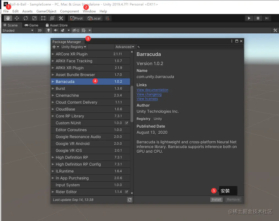Refresh the package list
Image resolution: width=279 pixels, height=221 pixels.
pos(130,200)
